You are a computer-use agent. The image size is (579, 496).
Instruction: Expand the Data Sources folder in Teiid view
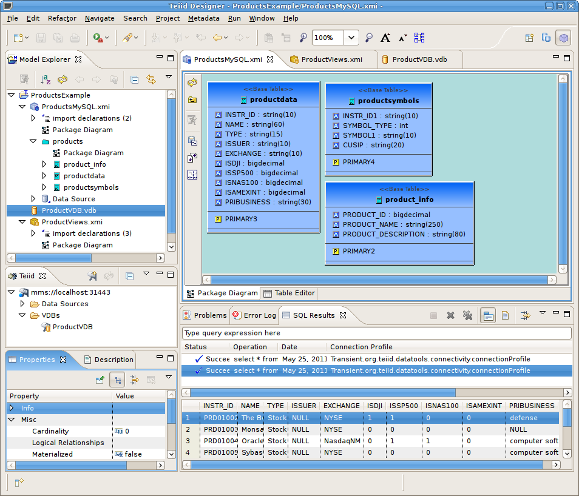point(22,304)
